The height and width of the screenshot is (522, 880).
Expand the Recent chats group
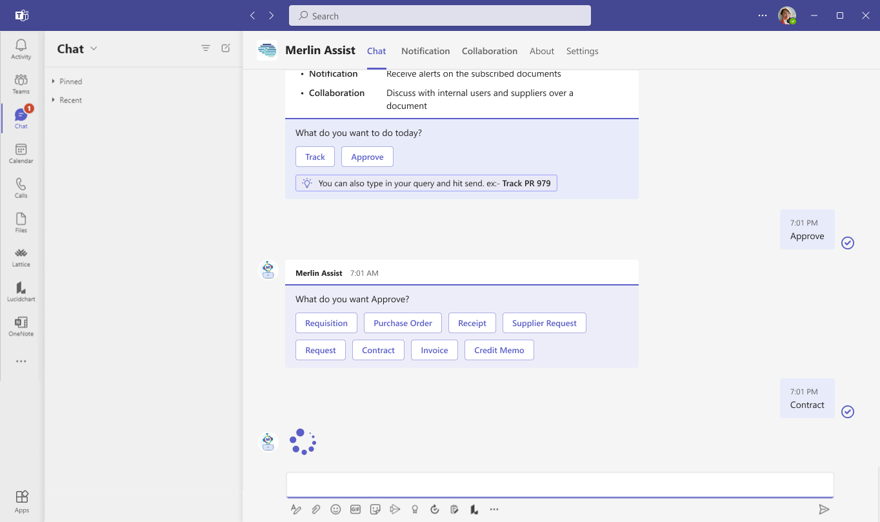[66, 100]
